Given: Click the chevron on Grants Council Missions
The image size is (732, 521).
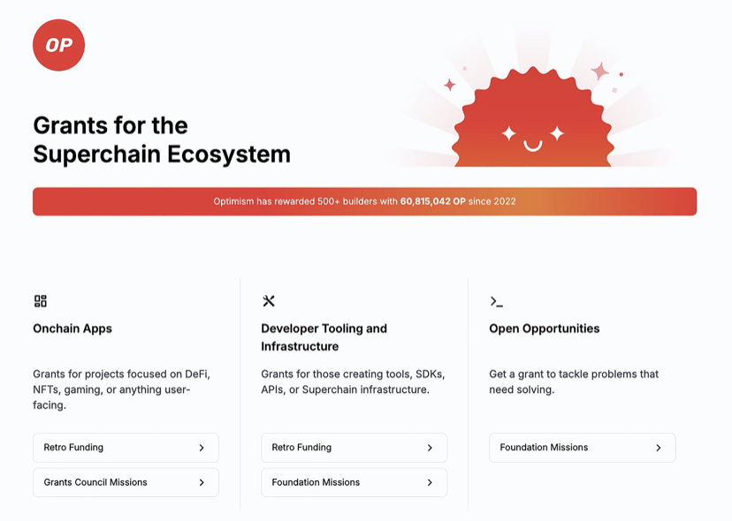Looking at the screenshot, I should 202,483.
